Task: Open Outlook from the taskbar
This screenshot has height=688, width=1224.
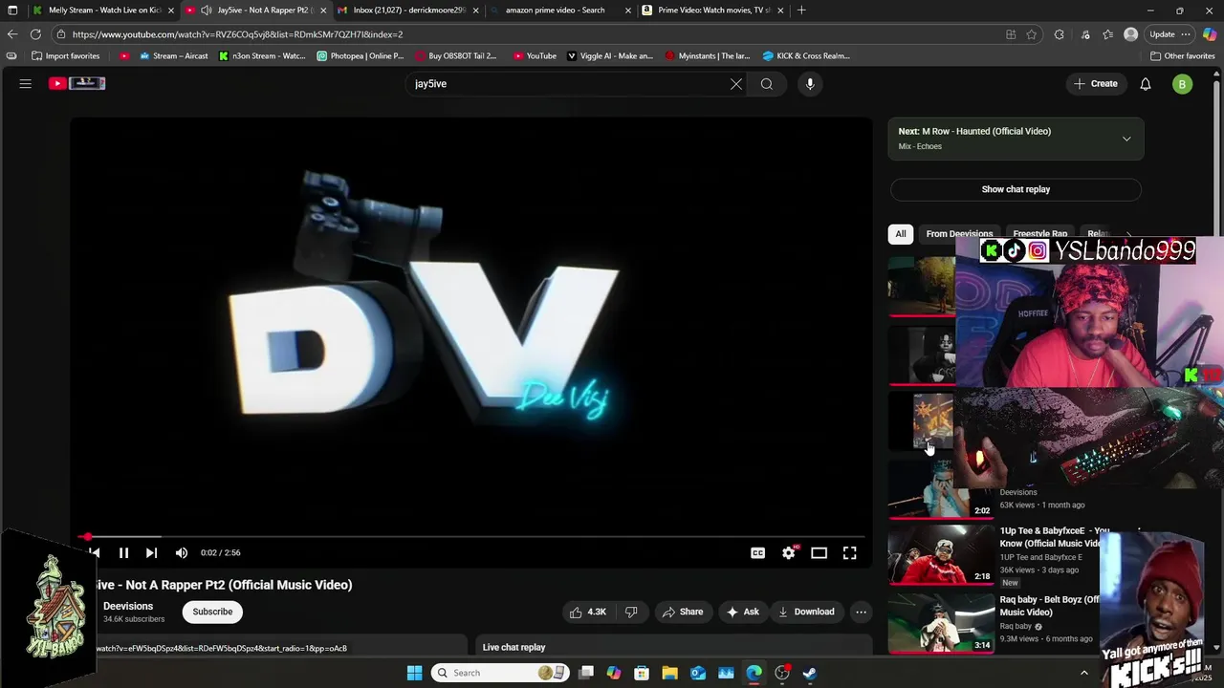Action: click(698, 673)
